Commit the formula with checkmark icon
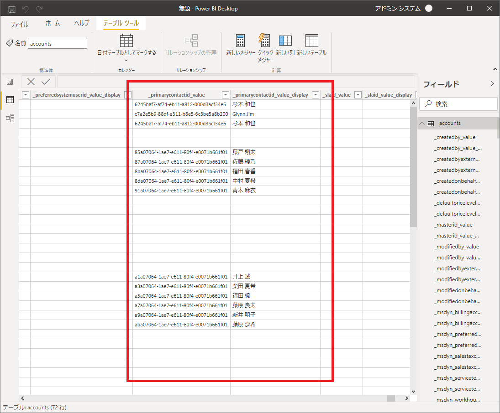 (46, 82)
